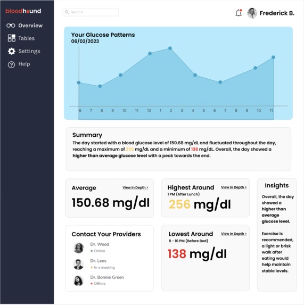Viewport: 304px width, 305px height.
Task: Select Dr. Bonnie Green's avatar
Action: (x=79, y=281)
